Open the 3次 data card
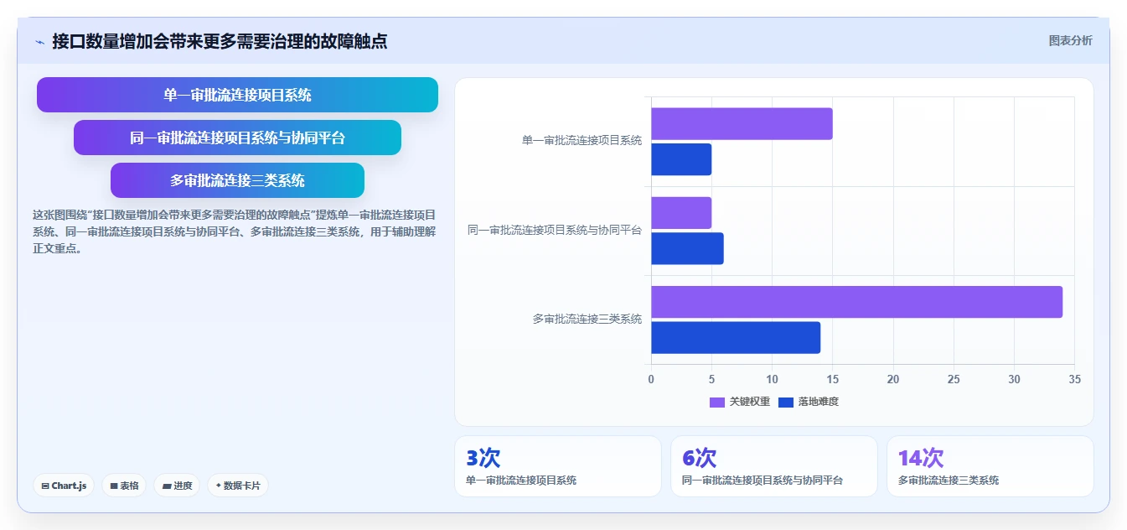 557,466
